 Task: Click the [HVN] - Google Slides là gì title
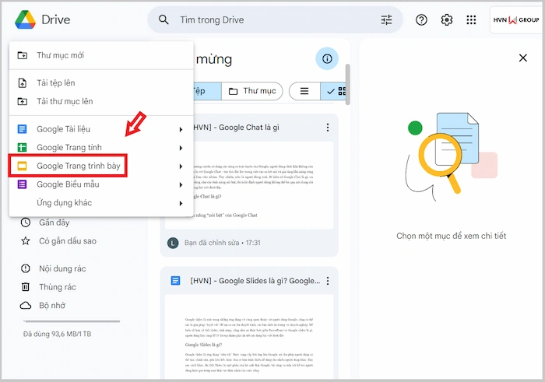255,281
